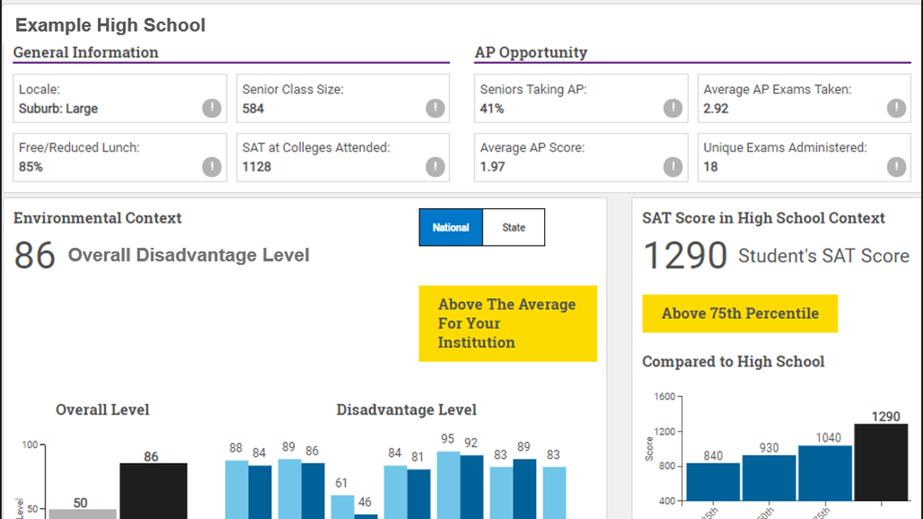923x519 pixels.
Task: Click the black Overall Level bar 86
Action: click(153, 490)
